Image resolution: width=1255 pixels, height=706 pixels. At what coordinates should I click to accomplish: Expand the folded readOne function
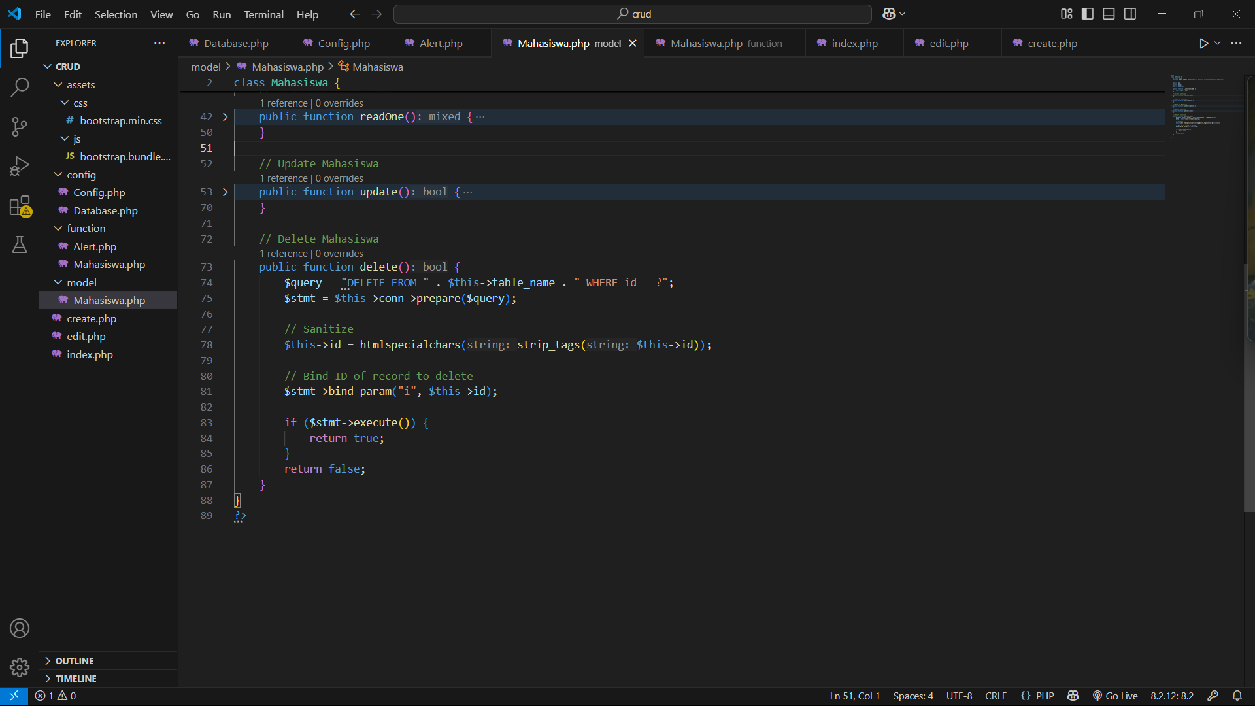226,117
